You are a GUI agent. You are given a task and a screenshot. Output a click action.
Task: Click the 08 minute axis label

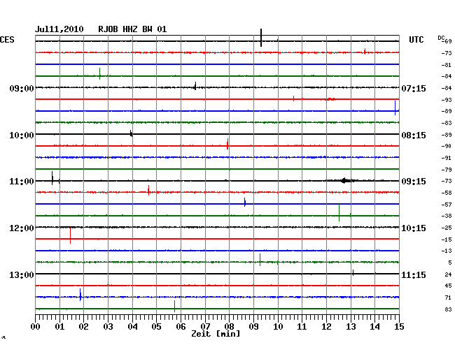pyautogui.click(x=229, y=327)
